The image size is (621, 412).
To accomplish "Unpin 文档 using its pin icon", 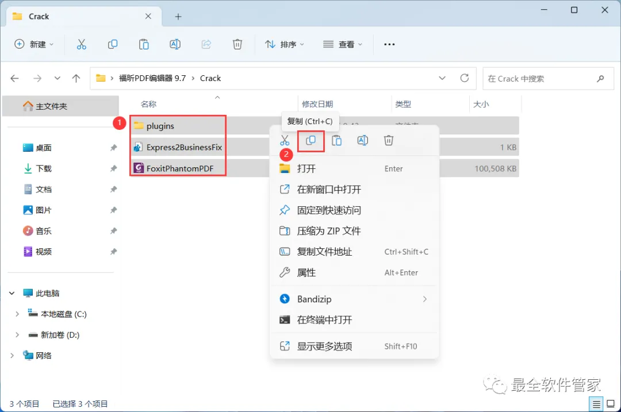I will tap(114, 189).
